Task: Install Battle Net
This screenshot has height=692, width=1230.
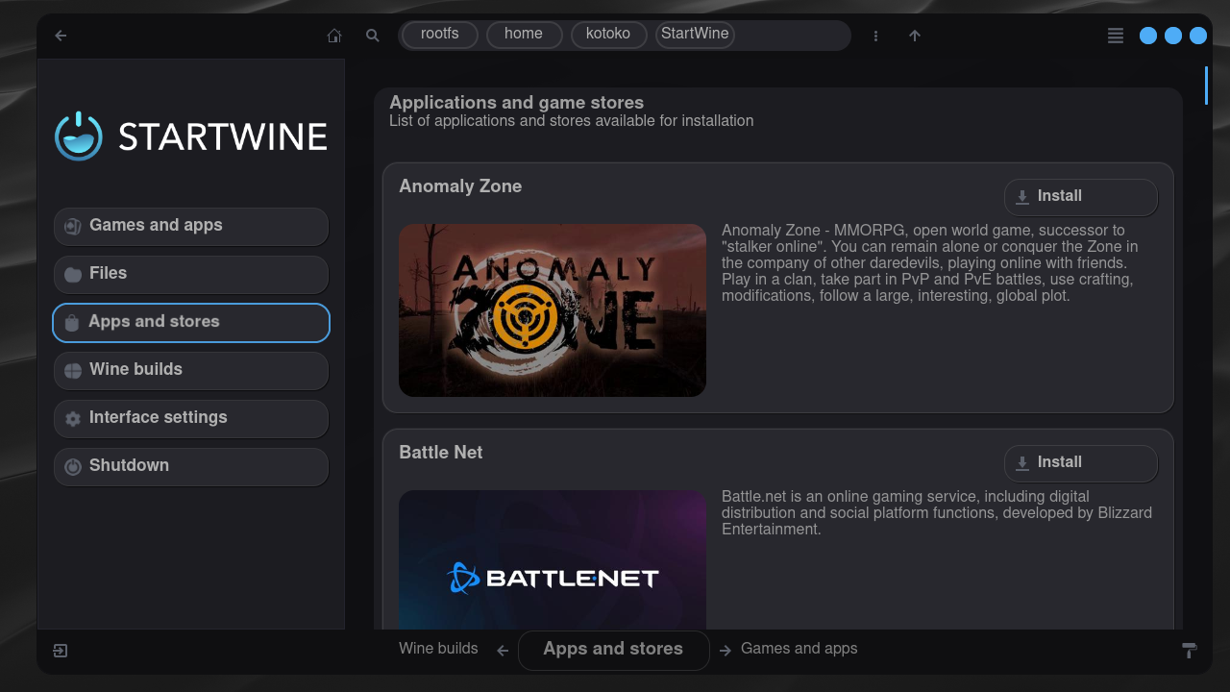Action: coord(1081,463)
